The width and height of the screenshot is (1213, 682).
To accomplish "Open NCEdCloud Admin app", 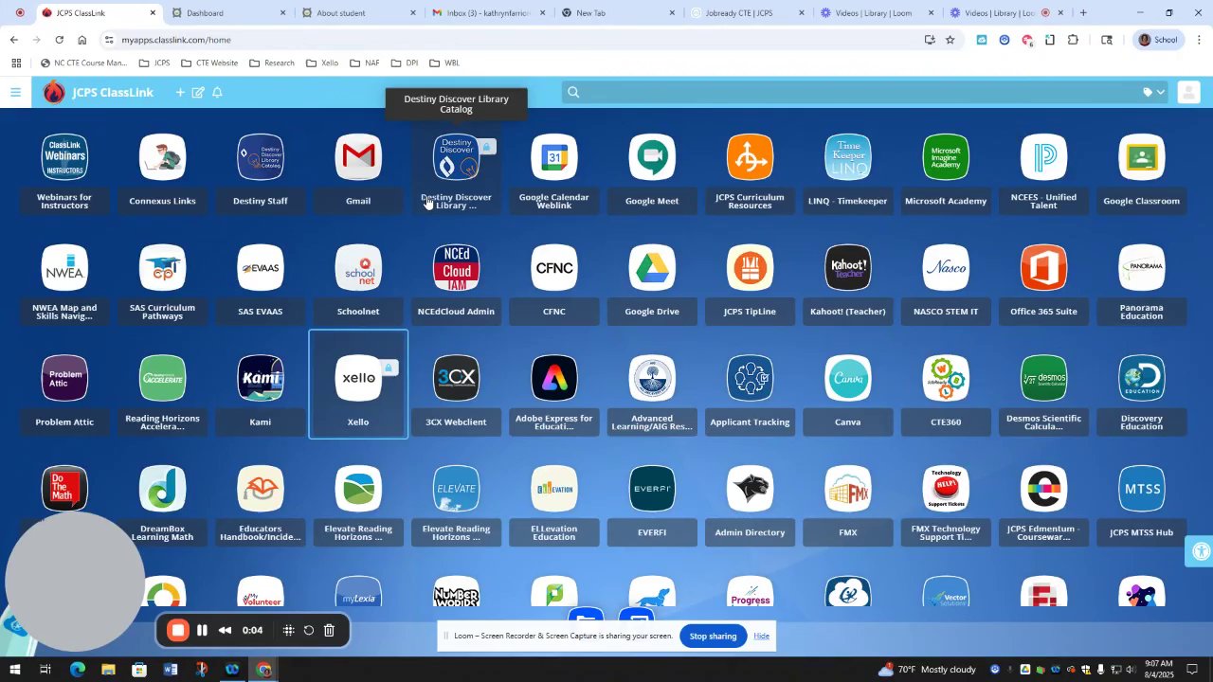I will (456, 282).
